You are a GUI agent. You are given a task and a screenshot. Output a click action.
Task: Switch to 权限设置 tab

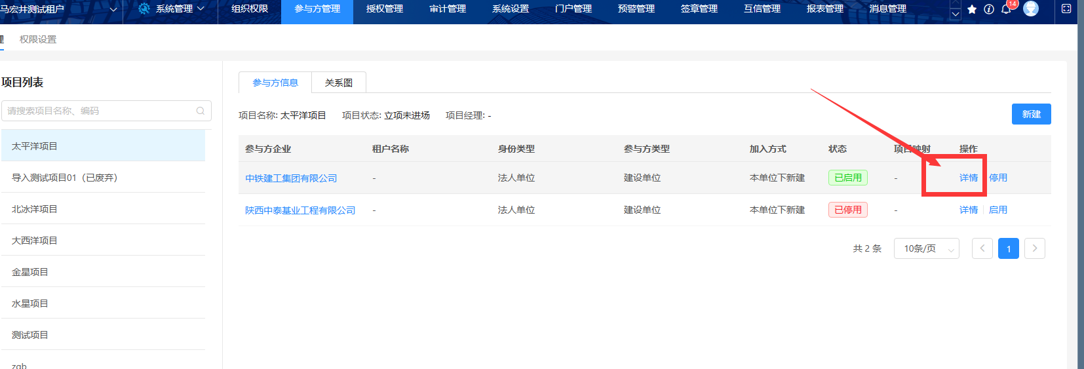38,39
